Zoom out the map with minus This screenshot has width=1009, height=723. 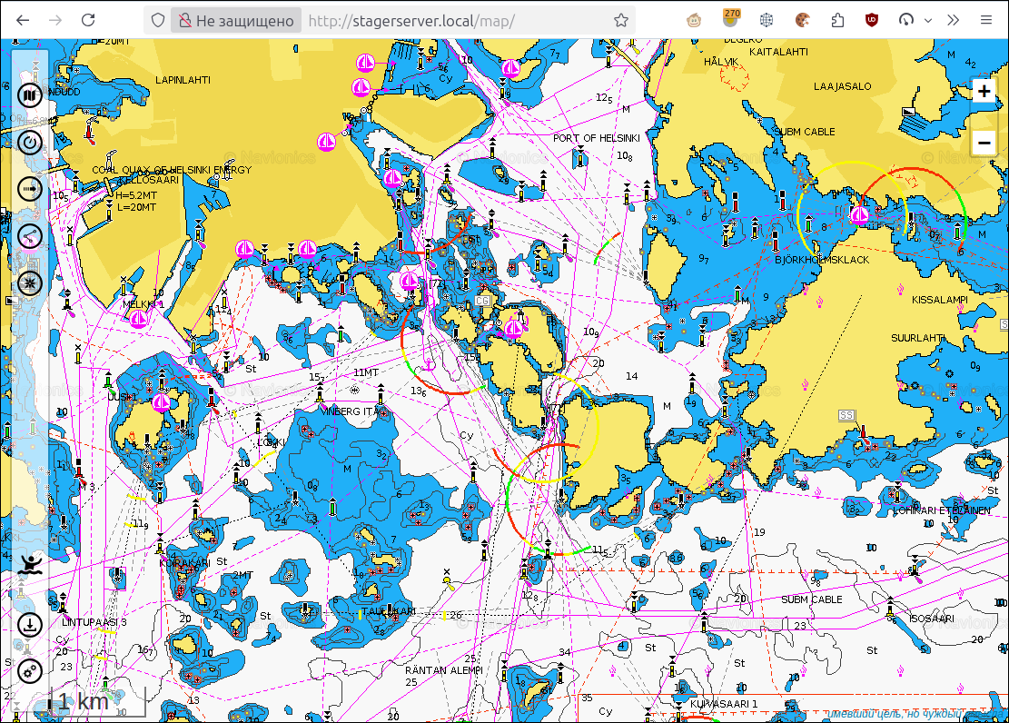pyautogui.click(x=984, y=143)
